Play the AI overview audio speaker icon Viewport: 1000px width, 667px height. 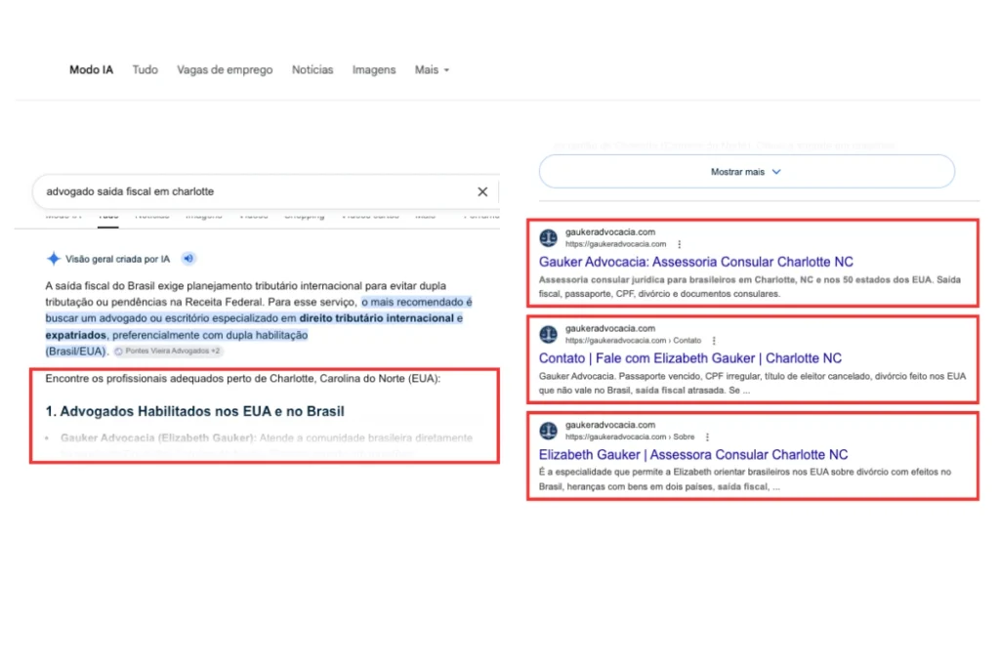pyautogui.click(x=188, y=258)
